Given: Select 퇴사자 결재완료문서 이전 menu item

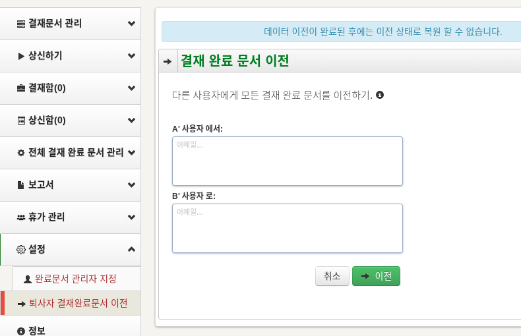Looking at the screenshot, I should point(71,303).
